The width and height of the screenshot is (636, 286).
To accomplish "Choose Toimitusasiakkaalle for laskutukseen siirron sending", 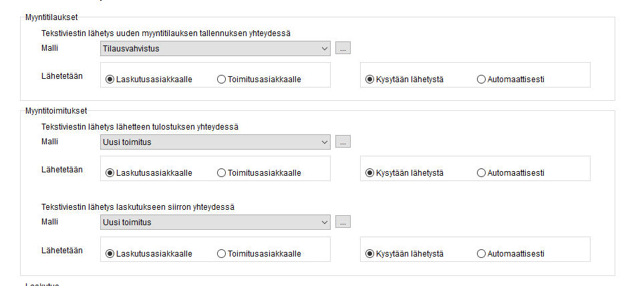I will pyautogui.click(x=222, y=254).
